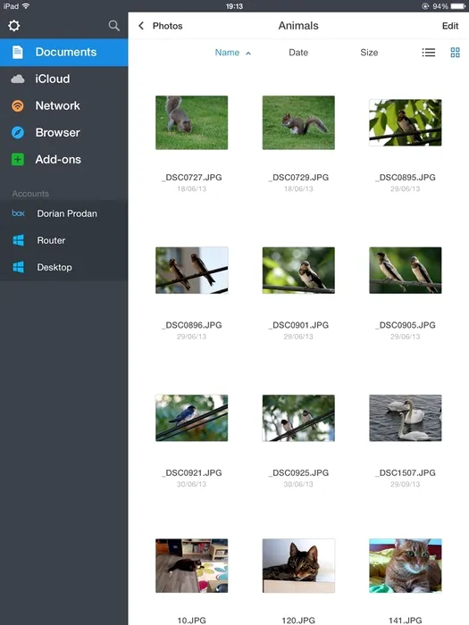Open the Router Windows account
The width and height of the screenshot is (469, 625).
(63, 240)
